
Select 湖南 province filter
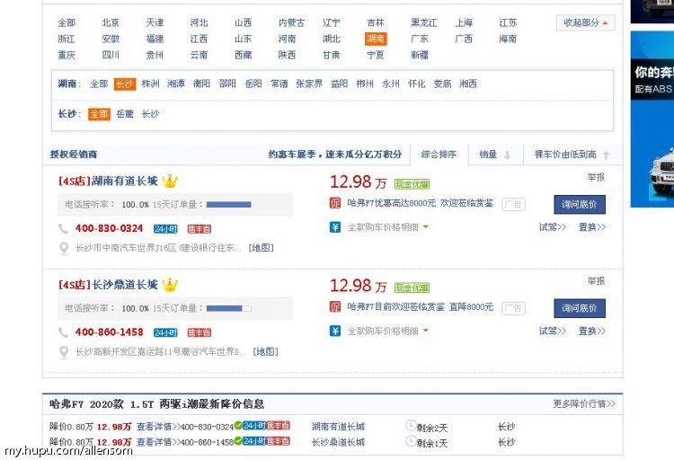376,40
